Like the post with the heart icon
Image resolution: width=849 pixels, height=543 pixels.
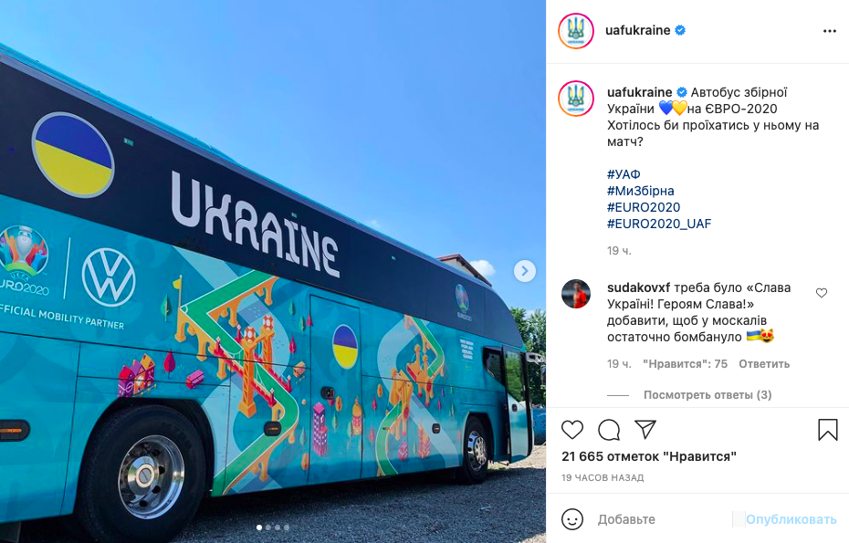pyautogui.click(x=572, y=430)
